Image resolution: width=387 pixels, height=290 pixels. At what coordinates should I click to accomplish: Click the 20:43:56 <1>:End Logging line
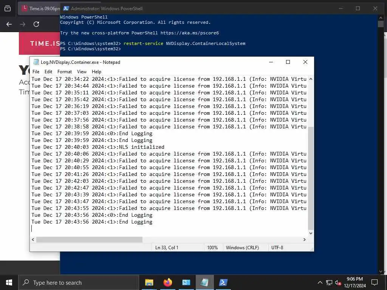click(92, 222)
